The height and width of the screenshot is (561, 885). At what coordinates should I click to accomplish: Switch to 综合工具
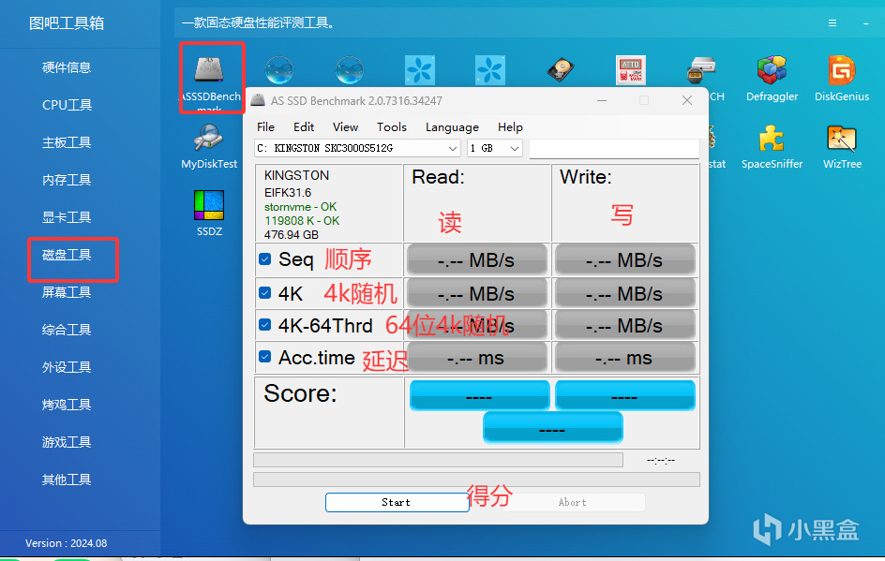click(67, 330)
